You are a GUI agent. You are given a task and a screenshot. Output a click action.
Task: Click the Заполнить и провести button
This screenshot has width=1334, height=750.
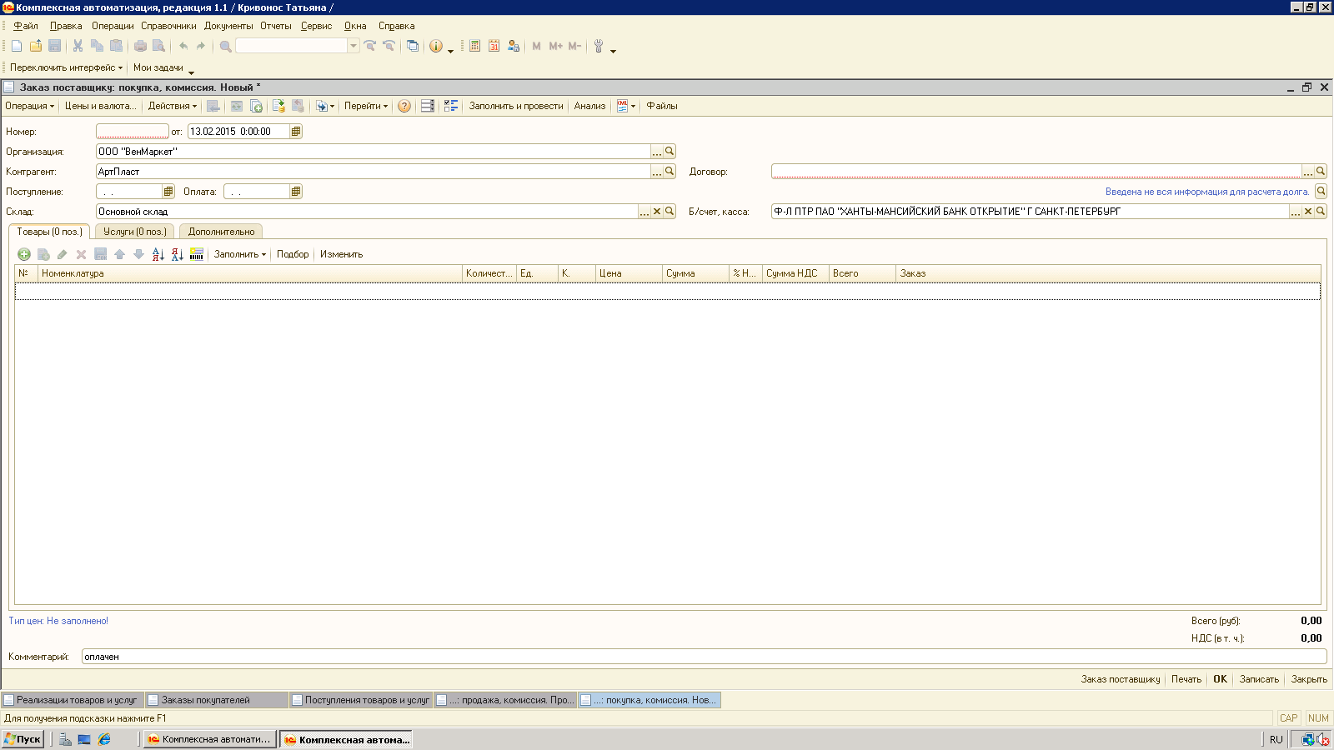tap(515, 106)
